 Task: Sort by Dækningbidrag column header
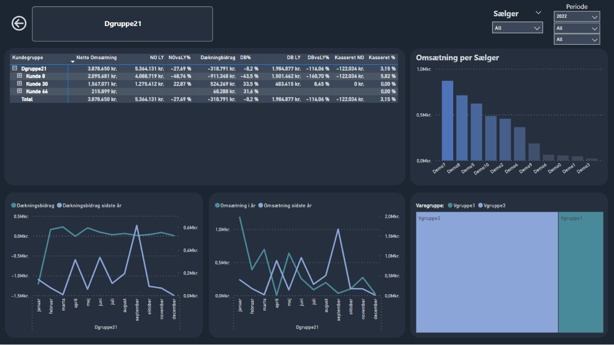click(218, 57)
